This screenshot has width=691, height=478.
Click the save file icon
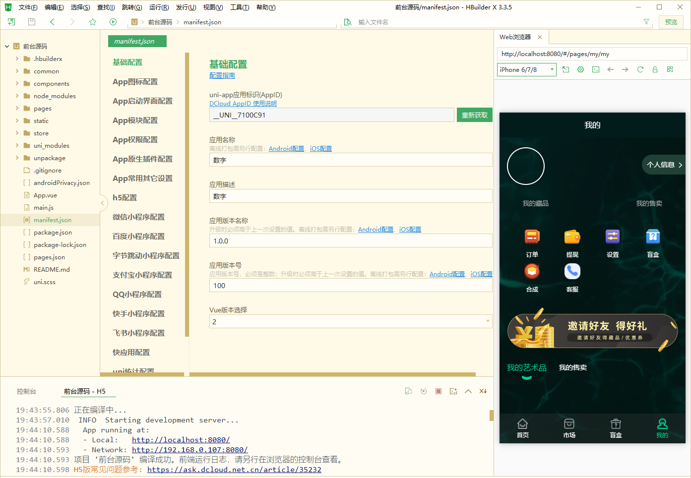[31, 22]
